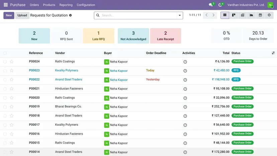The height and width of the screenshot is (156, 277).
Task: Sort by the Vendor column header
Action: (60, 53)
